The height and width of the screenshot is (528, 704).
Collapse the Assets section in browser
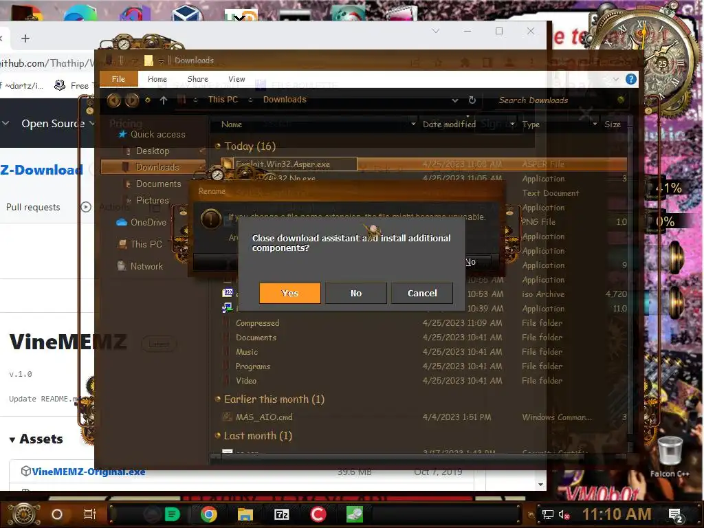coord(12,439)
